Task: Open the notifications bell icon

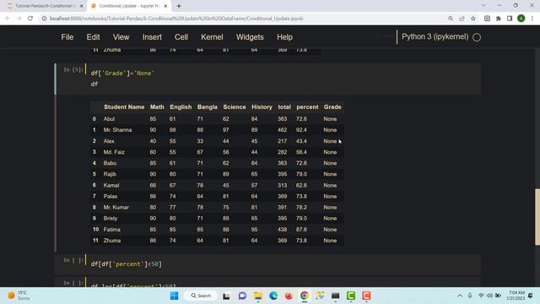Action: [x=531, y=296]
